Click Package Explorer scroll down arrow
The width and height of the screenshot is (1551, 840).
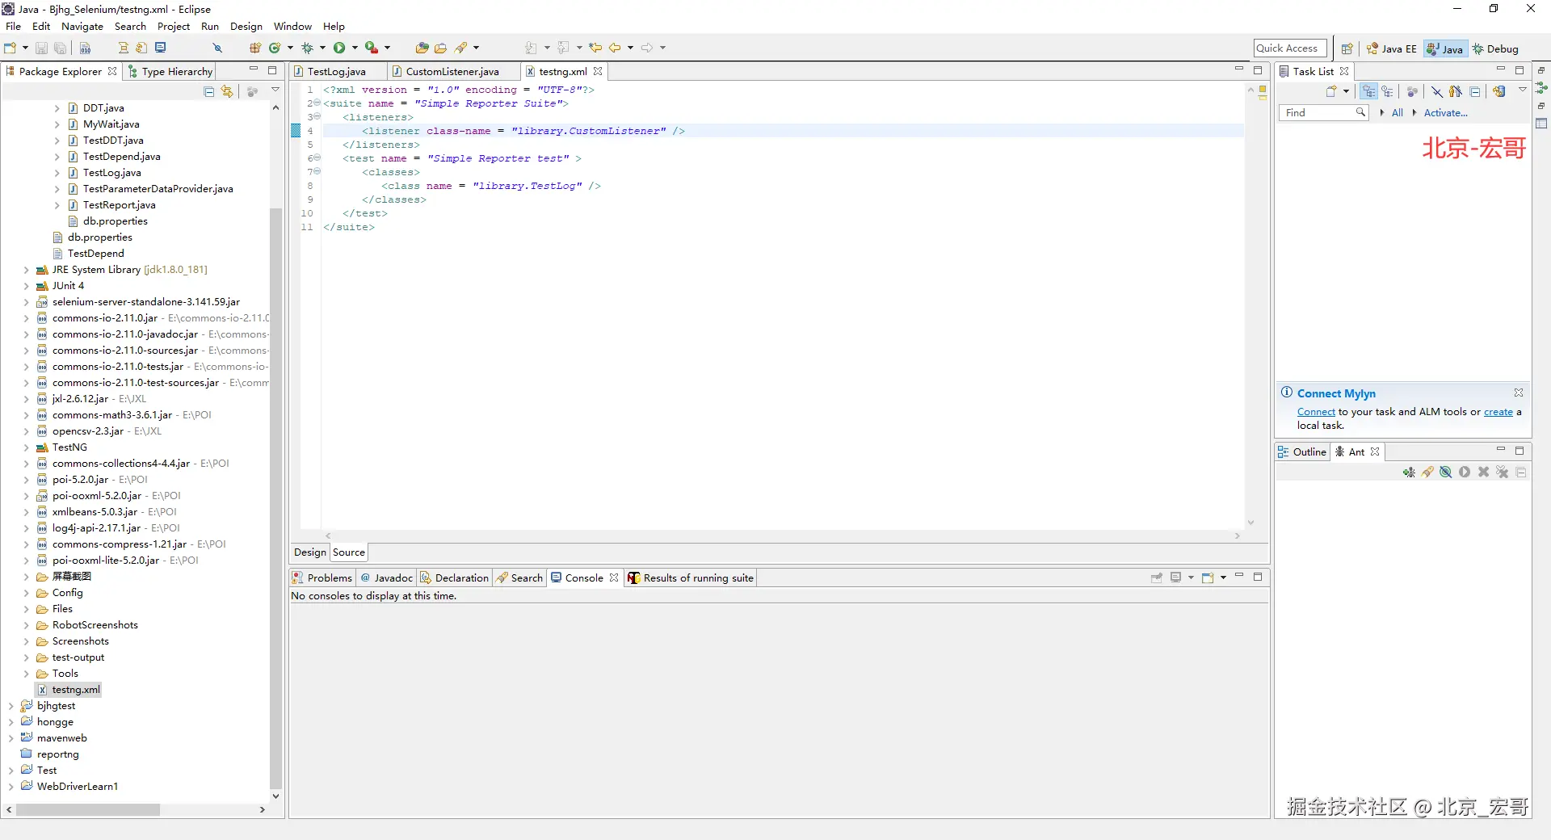coord(275,796)
